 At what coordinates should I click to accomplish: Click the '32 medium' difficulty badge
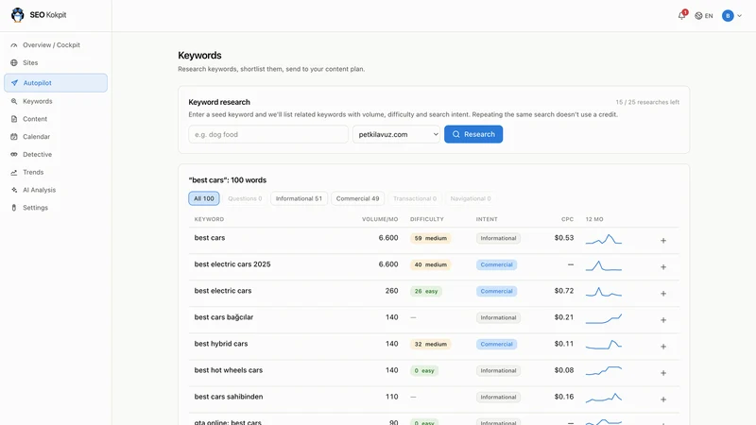point(431,344)
